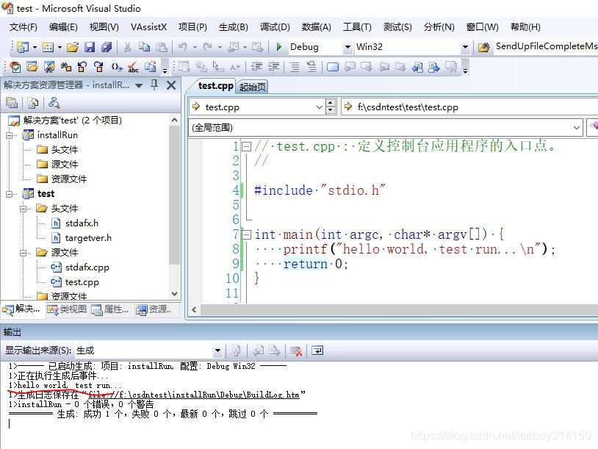598x449 pixels.
Task: Click the toggle bookmark icon
Action: pyautogui.click(x=333, y=67)
